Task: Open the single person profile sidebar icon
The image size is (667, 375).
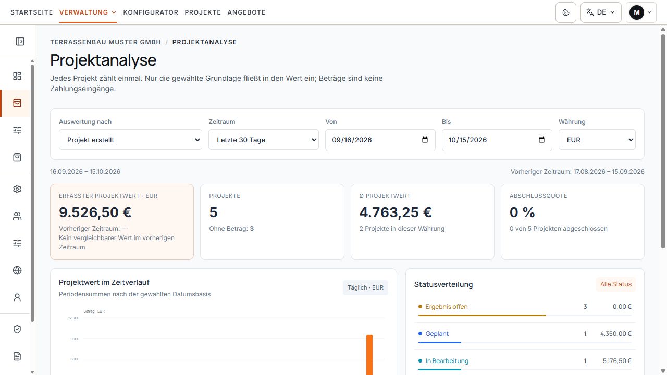Action: pyautogui.click(x=17, y=297)
